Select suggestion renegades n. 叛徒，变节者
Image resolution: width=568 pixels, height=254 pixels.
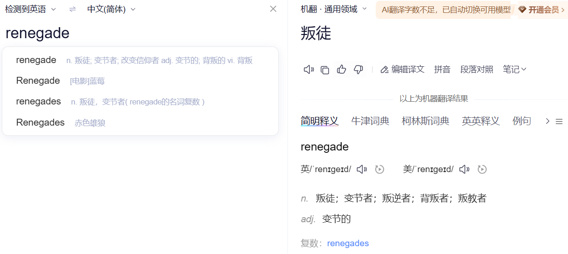140,102
